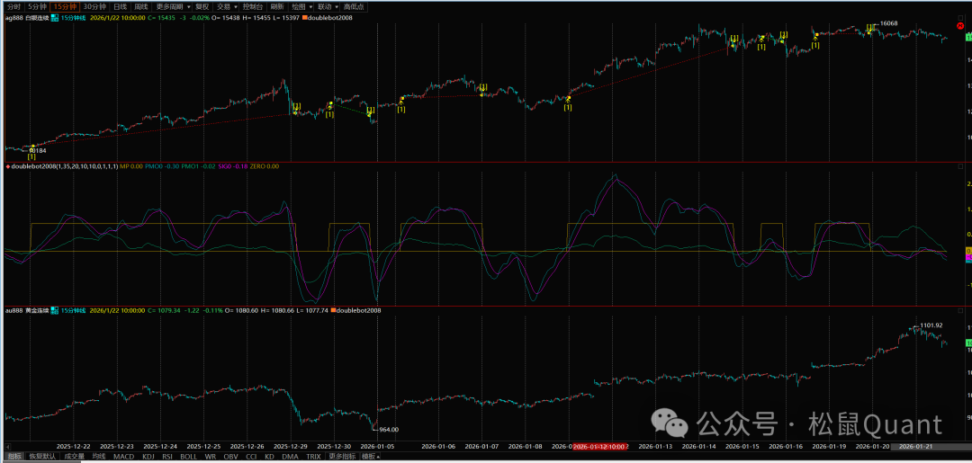
Task: Switch chart to 日线 period
Action: 121,6
